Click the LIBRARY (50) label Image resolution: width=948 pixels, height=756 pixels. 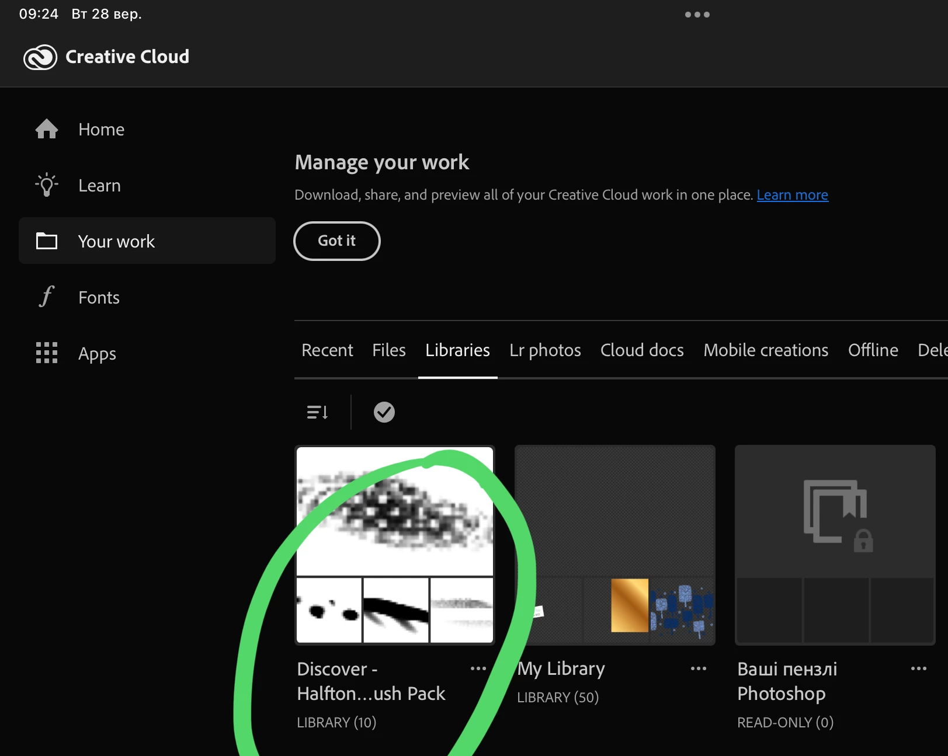558,698
